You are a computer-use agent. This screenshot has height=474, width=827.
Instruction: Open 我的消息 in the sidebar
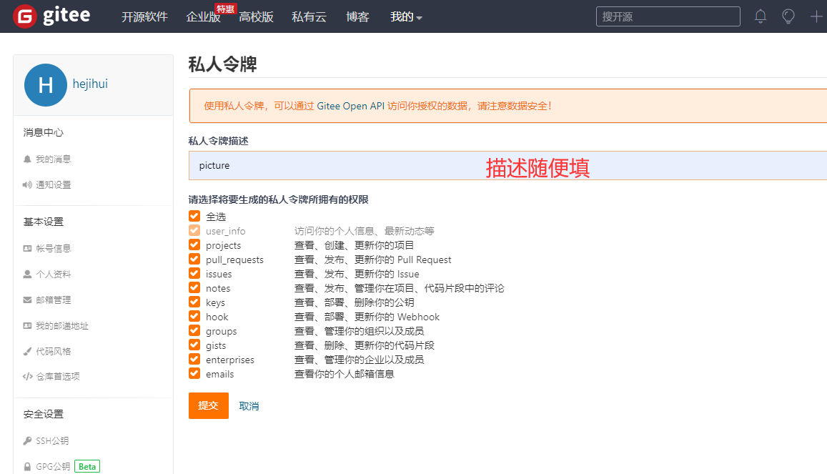coord(54,159)
